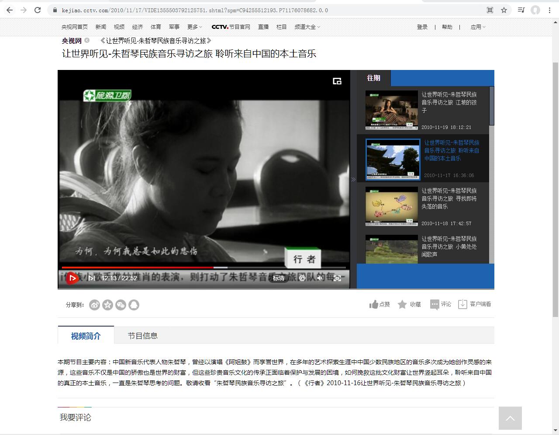The width and height of the screenshot is (559, 435).
Task: Click the 登录 login link
Action: 422,27
